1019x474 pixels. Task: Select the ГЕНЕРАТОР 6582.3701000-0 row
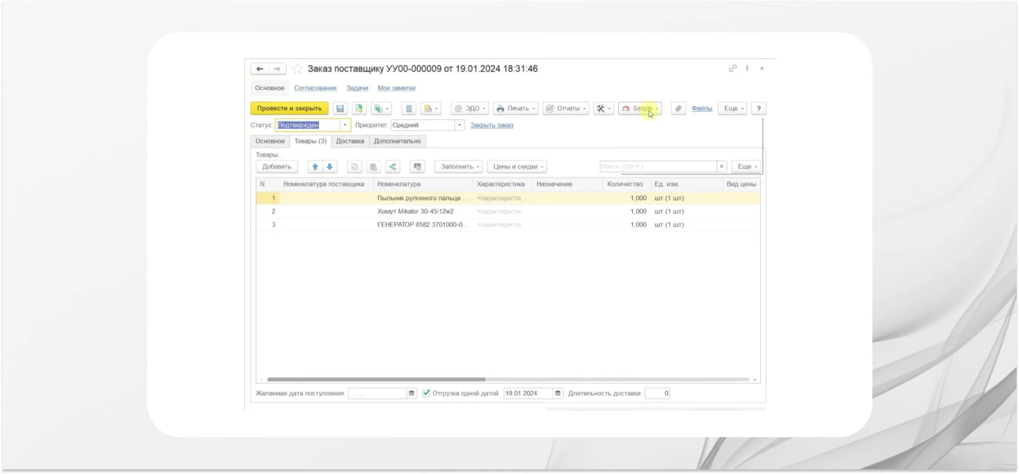point(508,225)
